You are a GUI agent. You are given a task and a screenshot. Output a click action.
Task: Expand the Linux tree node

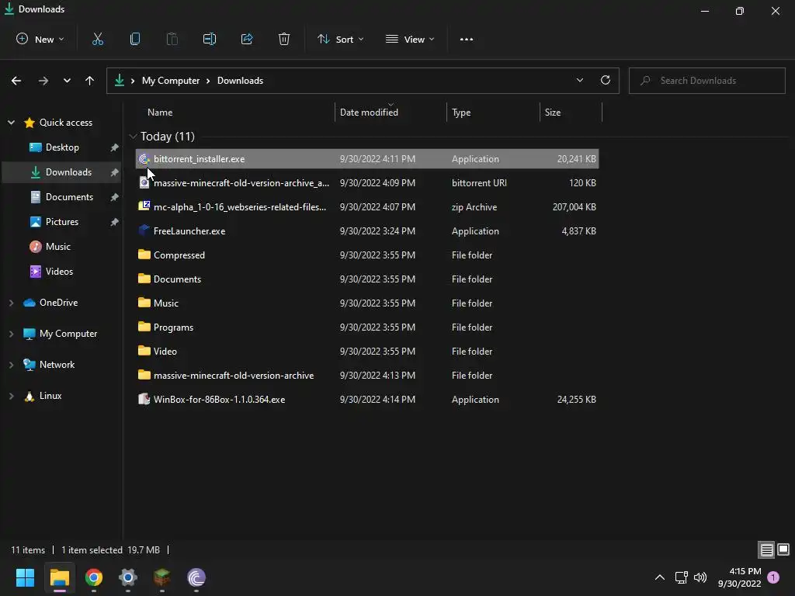[11, 396]
